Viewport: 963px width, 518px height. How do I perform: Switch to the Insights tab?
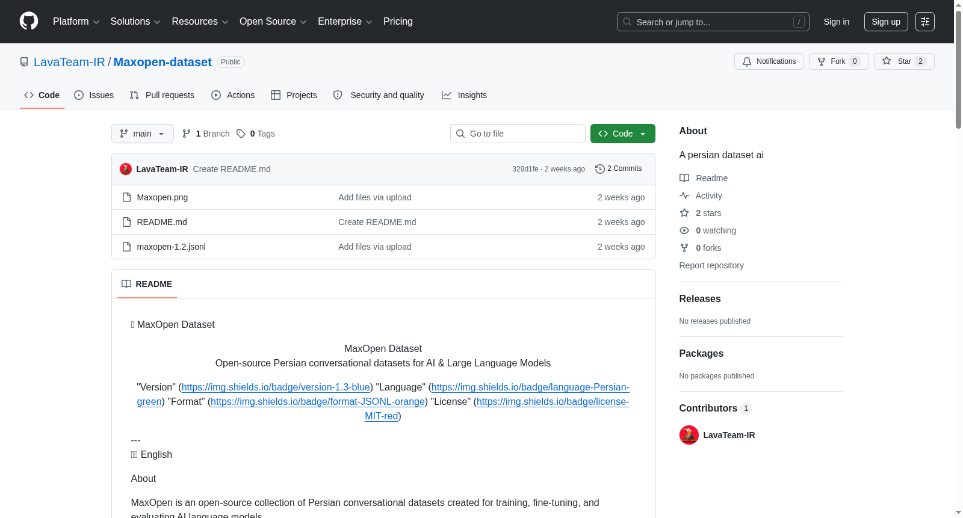point(464,95)
